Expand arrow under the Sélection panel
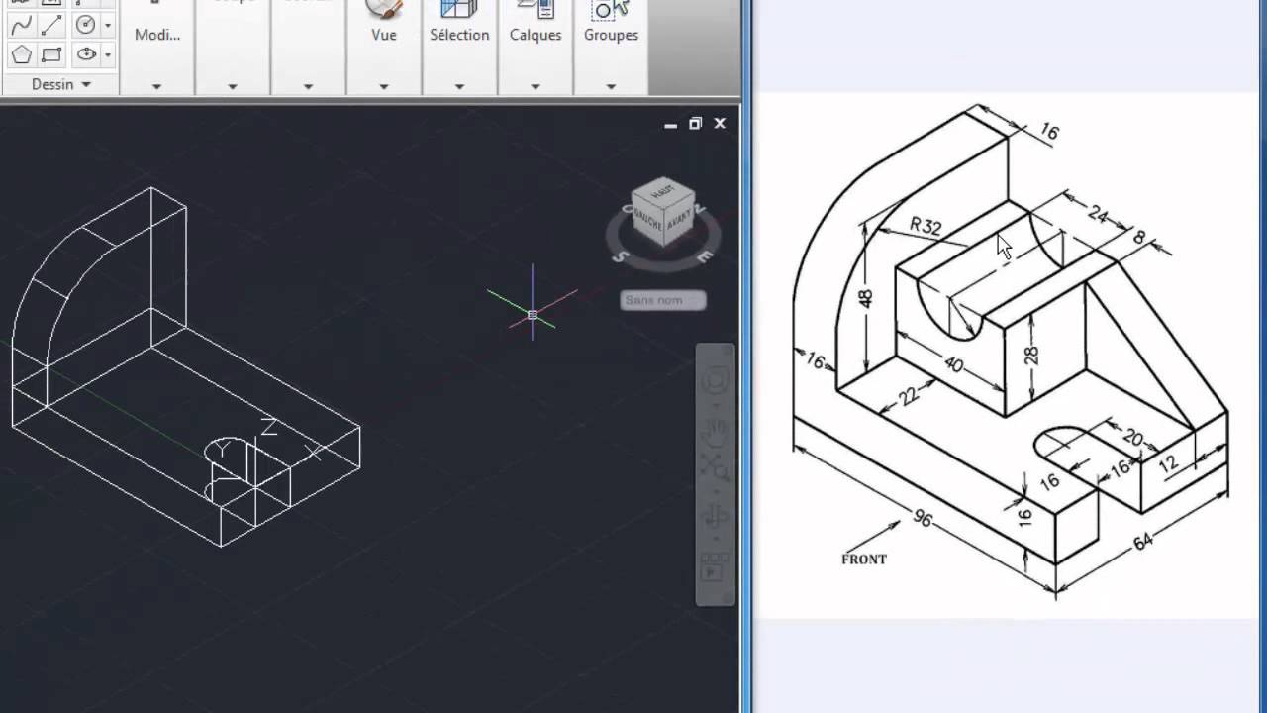Screen dimensions: 1267x713 459,86
